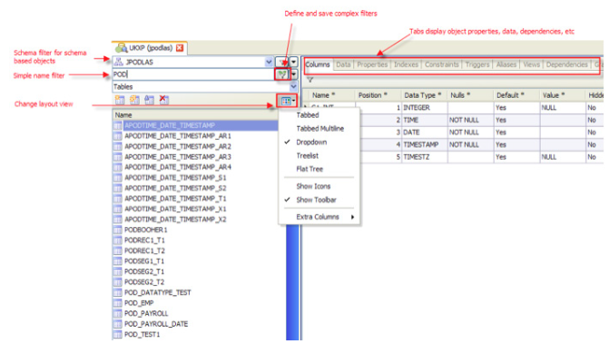Switch to the Data tab

pyautogui.click(x=343, y=64)
